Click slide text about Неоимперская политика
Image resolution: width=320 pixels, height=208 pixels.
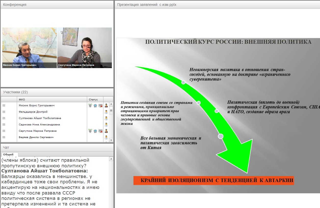tap(240, 74)
